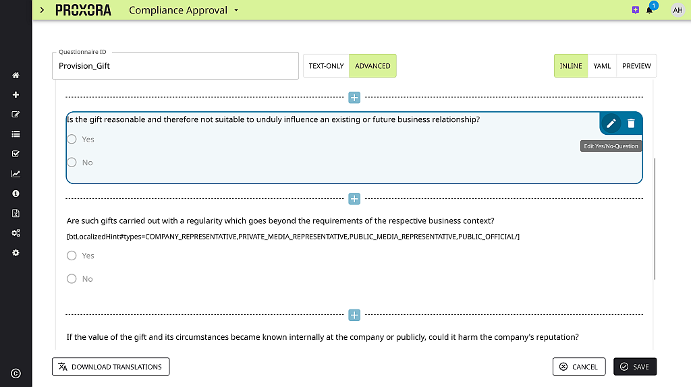
Task: Select Yes for the gifts regularity question
Action: pos(72,256)
